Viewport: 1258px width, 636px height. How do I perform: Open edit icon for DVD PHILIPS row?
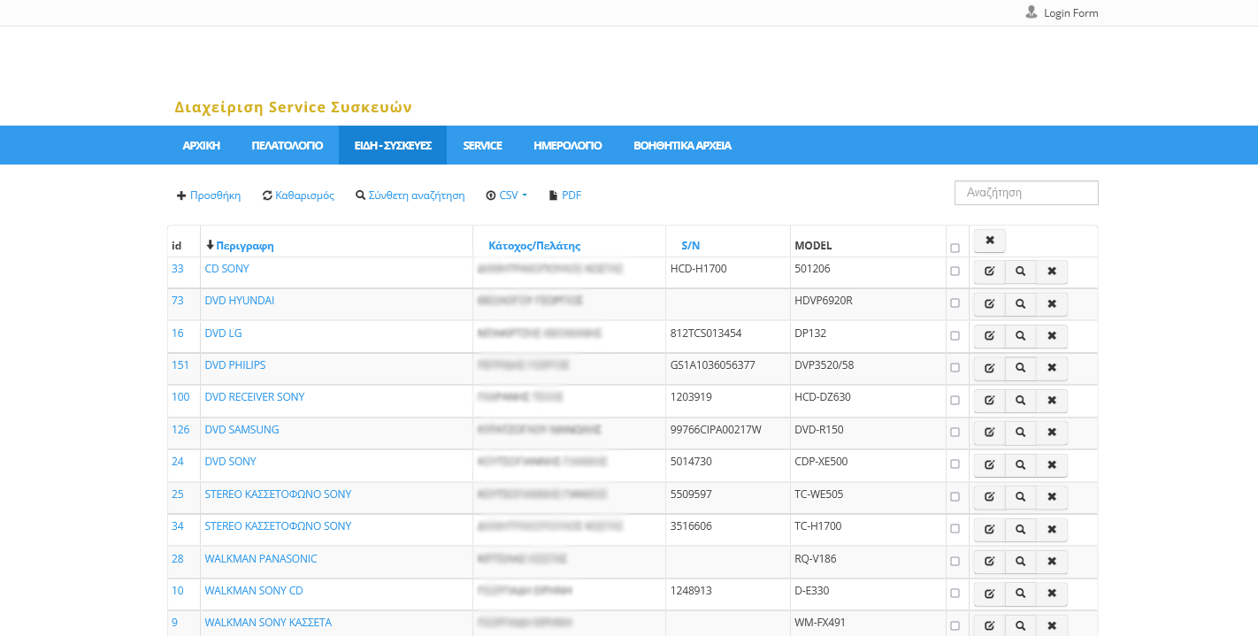989,368
